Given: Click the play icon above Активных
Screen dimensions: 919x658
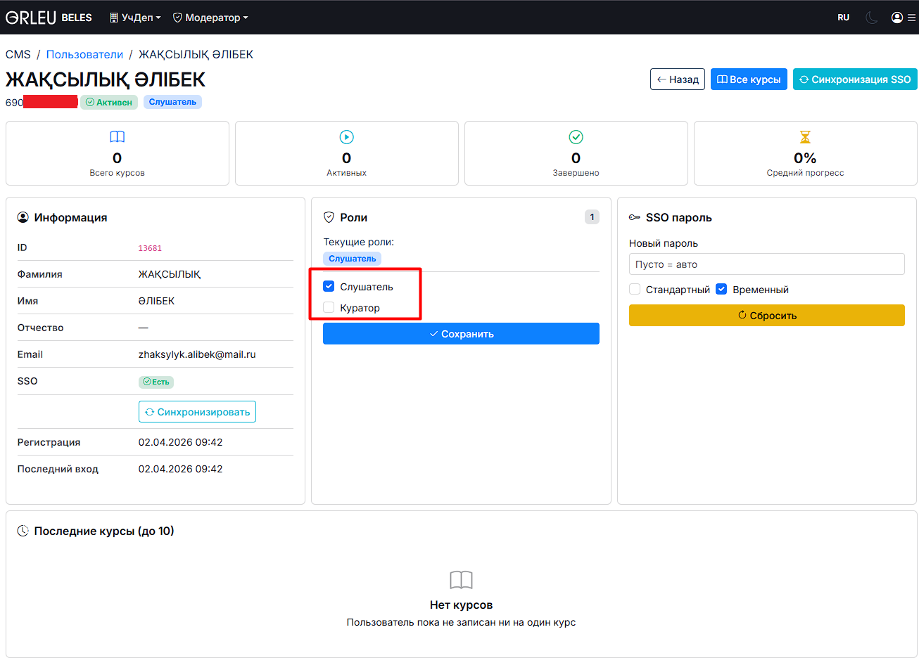Looking at the screenshot, I should [x=346, y=137].
